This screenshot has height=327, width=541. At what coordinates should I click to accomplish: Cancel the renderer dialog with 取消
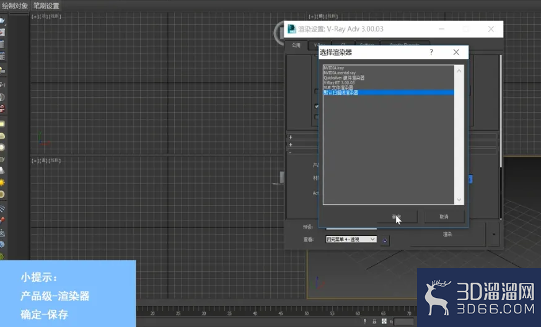(x=444, y=217)
